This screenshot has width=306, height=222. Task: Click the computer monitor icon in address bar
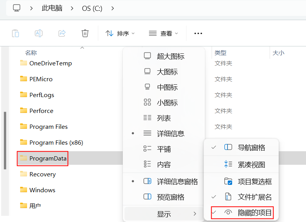click(16, 8)
